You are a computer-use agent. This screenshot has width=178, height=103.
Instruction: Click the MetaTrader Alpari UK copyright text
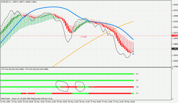click(x=27, y=98)
